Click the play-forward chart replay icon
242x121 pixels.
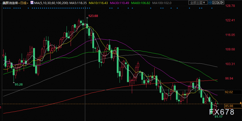(x=218, y=2)
